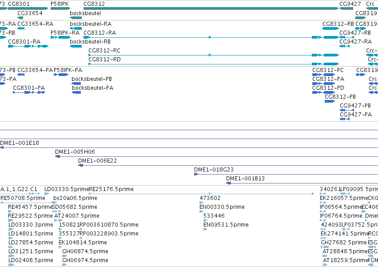Select transcript CG9427-RB
Image resolution: width=378 pixels, height=267 pixels.
(346, 37)
